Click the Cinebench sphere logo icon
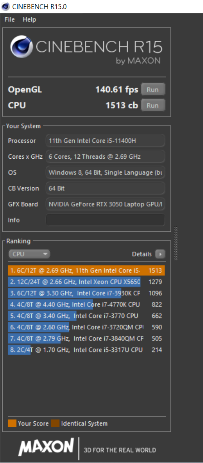 (x=22, y=47)
